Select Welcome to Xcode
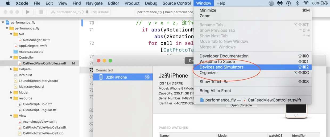The image size is (330, 137). point(253,62)
